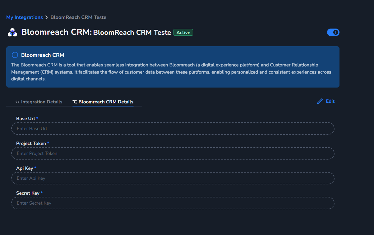This screenshot has width=374, height=235.
Task: Click the Secret Key field label
Action: click(28, 193)
